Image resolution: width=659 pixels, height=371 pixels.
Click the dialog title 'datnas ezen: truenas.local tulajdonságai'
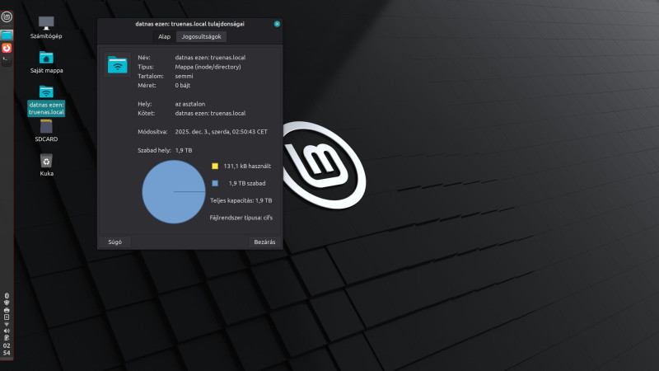click(x=189, y=24)
